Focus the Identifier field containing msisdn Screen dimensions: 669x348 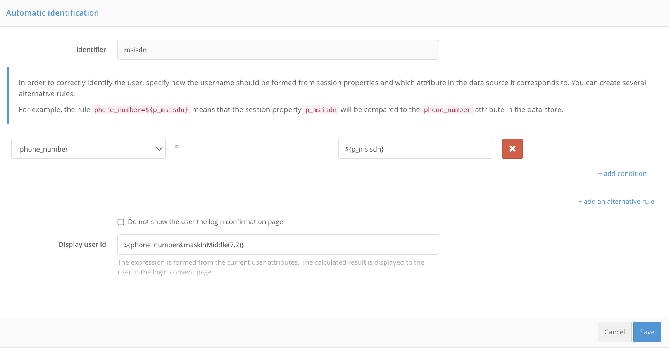click(x=278, y=50)
